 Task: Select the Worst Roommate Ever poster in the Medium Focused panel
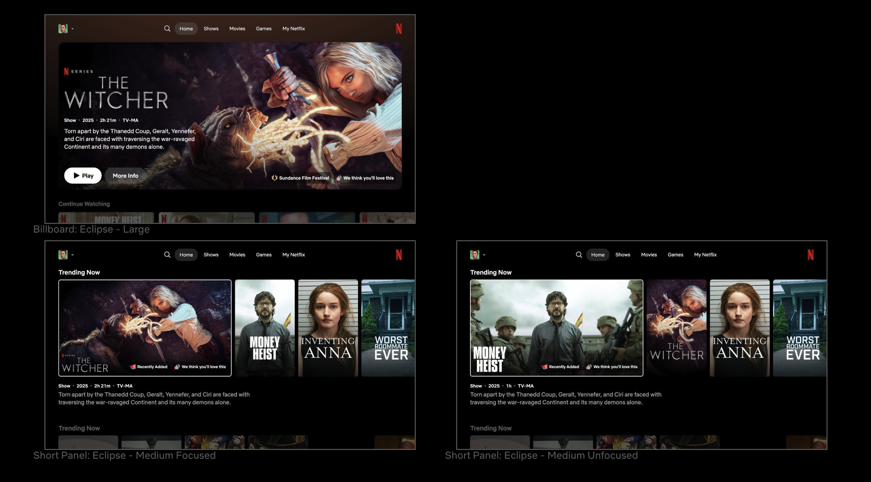pos(388,328)
